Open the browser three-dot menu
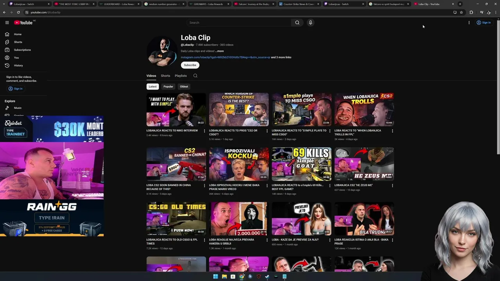500x281 pixels. 495,12
